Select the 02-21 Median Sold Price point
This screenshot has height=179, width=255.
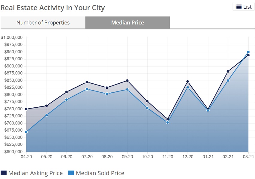point(228,81)
